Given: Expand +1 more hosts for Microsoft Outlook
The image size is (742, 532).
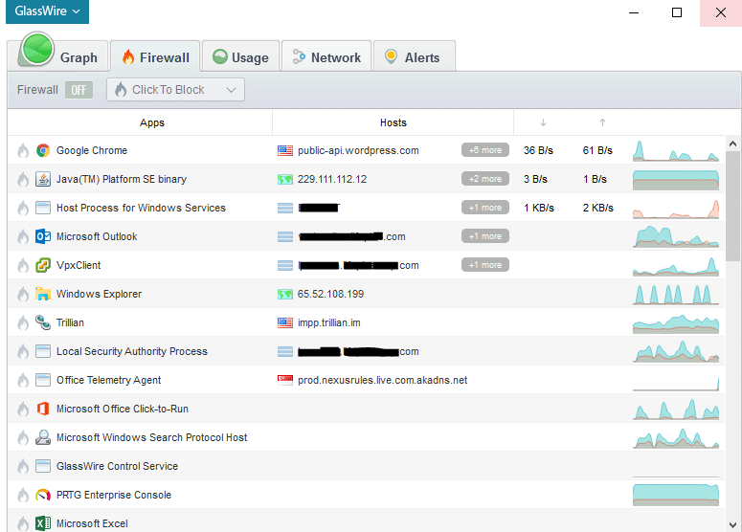Looking at the screenshot, I should point(485,236).
